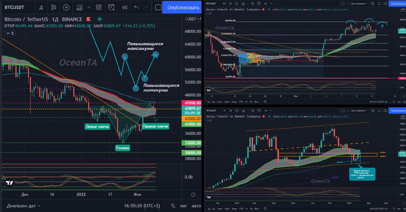This screenshot has width=406, height=212.
Task: Take snapshot with camera in bottom-right chart
Action: [385, 110]
